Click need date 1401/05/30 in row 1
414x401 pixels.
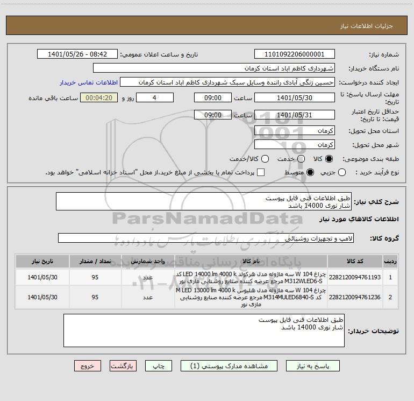coord(42,277)
